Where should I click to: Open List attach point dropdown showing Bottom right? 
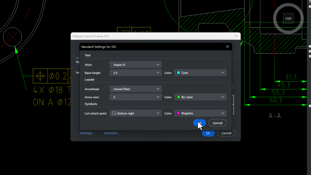[x=136, y=113]
